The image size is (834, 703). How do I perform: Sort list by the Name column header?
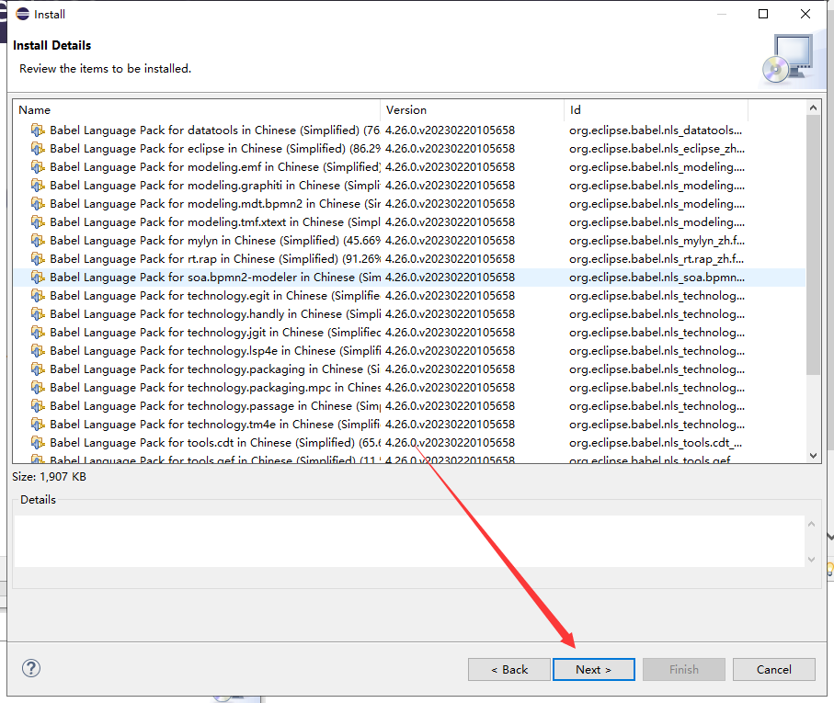pyautogui.click(x=196, y=110)
